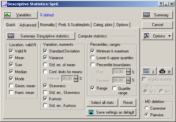Screen dimensions: 176x122
Task: Toggle the Median checkbox
Action: (11, 72)
